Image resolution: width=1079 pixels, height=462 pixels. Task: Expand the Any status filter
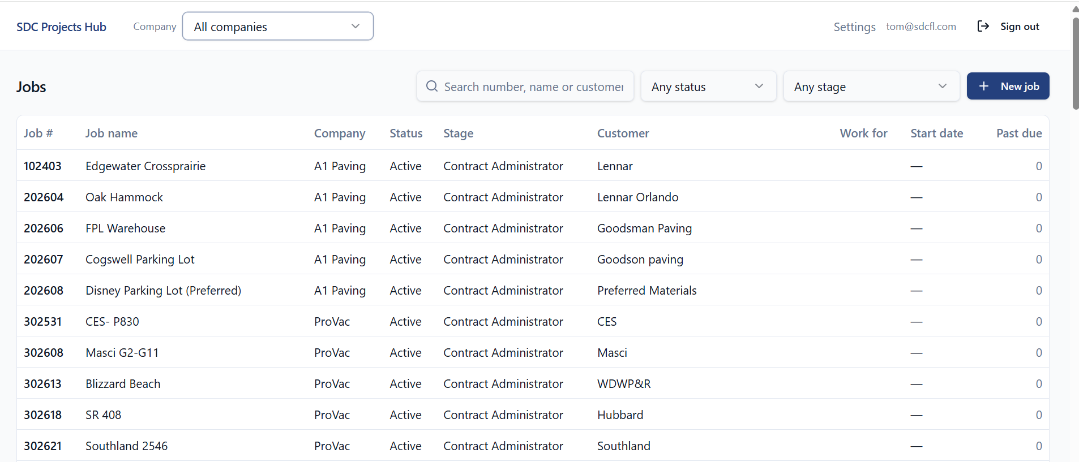point(708,87)
